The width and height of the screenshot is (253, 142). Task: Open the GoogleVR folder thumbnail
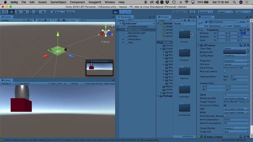(185, 52)
